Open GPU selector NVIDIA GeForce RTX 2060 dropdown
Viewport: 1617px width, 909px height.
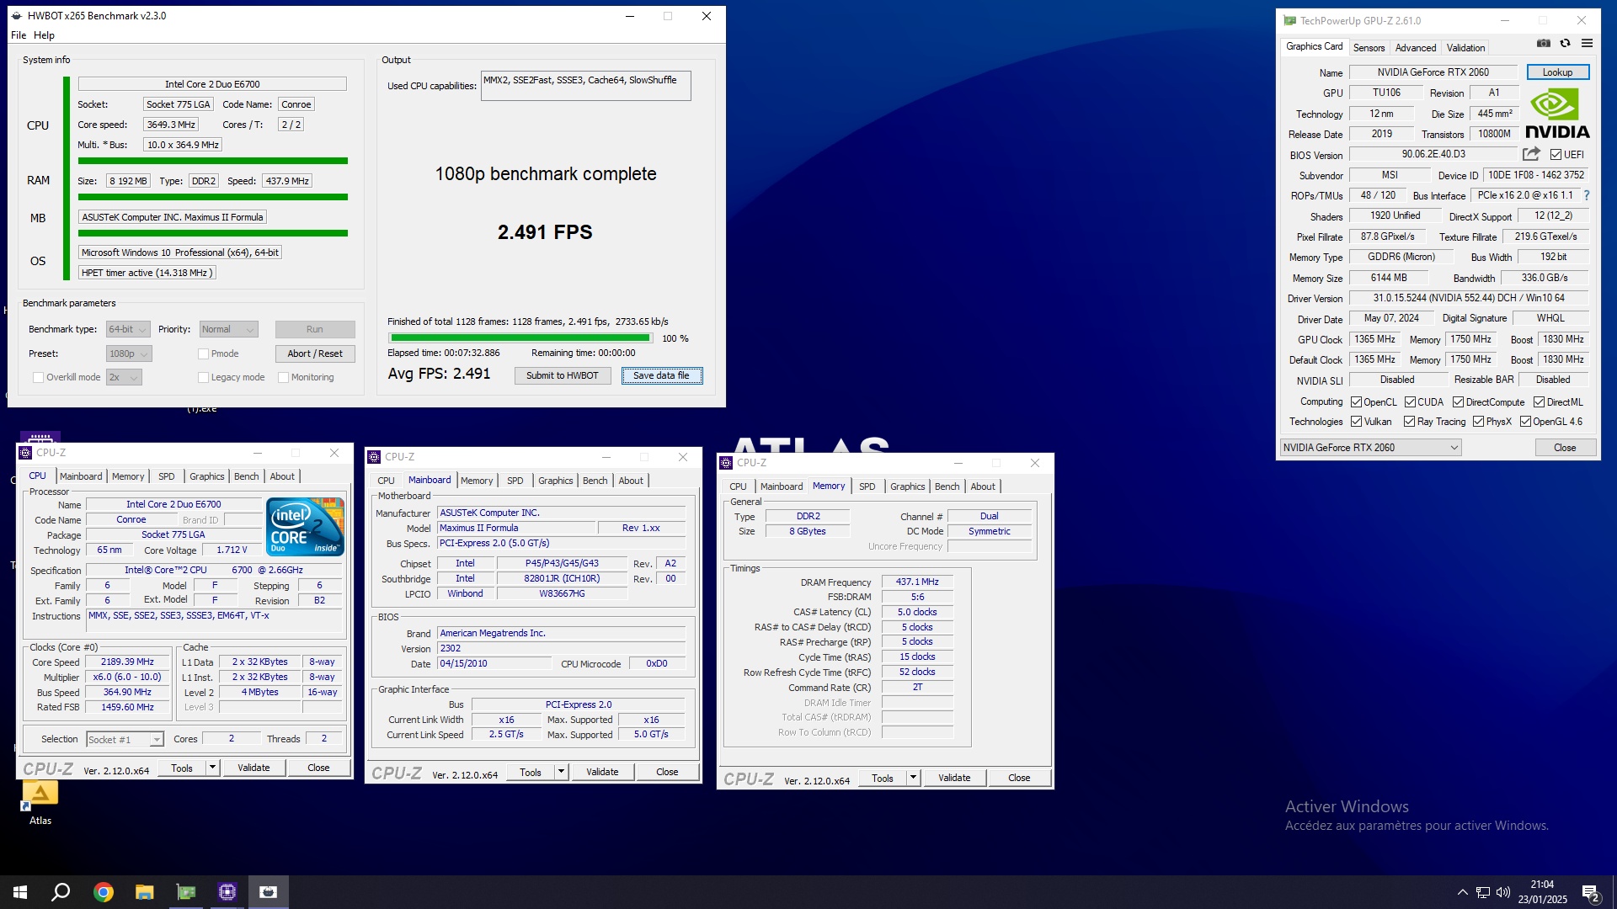(1370, 448)
